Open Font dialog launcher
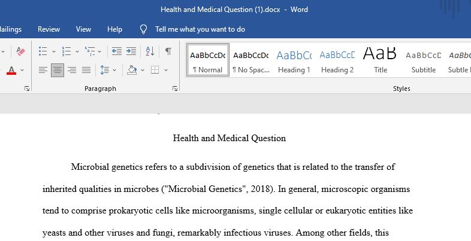Screen dimensions: 471x241 click(x=27, y=89)
